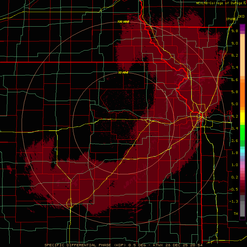Click the 3.4 scale value
Viewport: 247px width, 247px height.
click(x=235, y=128)
